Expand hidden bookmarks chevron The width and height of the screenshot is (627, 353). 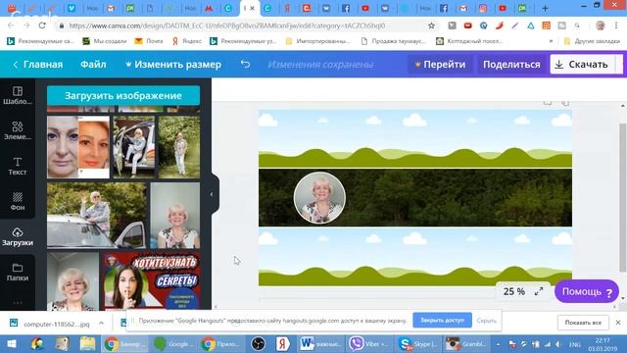(x=551, y=41)
